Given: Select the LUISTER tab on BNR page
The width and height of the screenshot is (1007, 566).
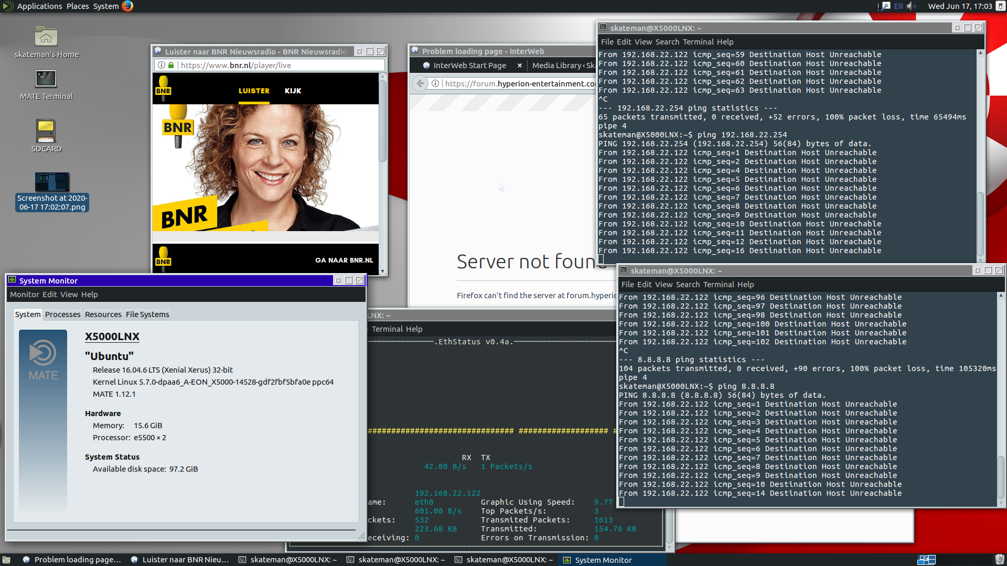Looking at the screenshot, I should click(254, 91).
